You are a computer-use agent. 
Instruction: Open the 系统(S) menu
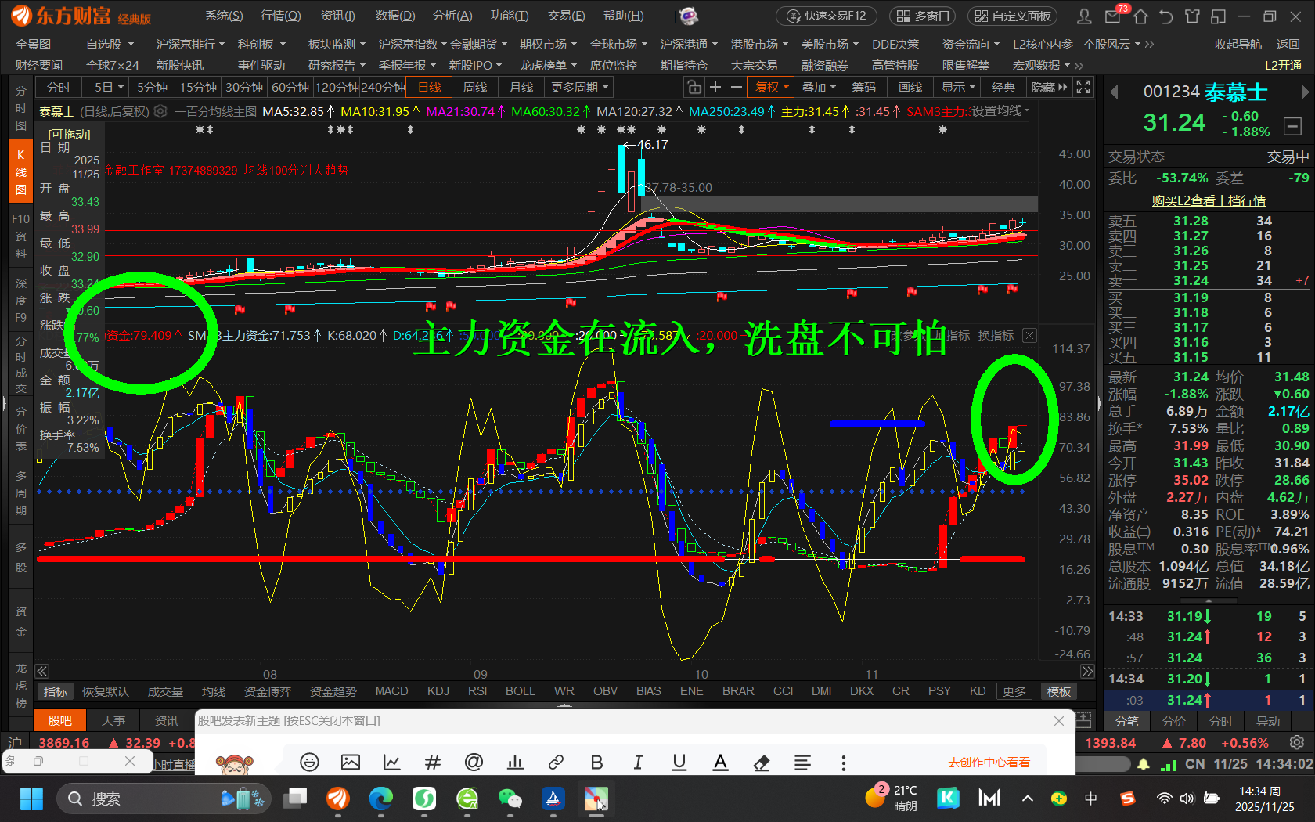(x=224, y=16)
